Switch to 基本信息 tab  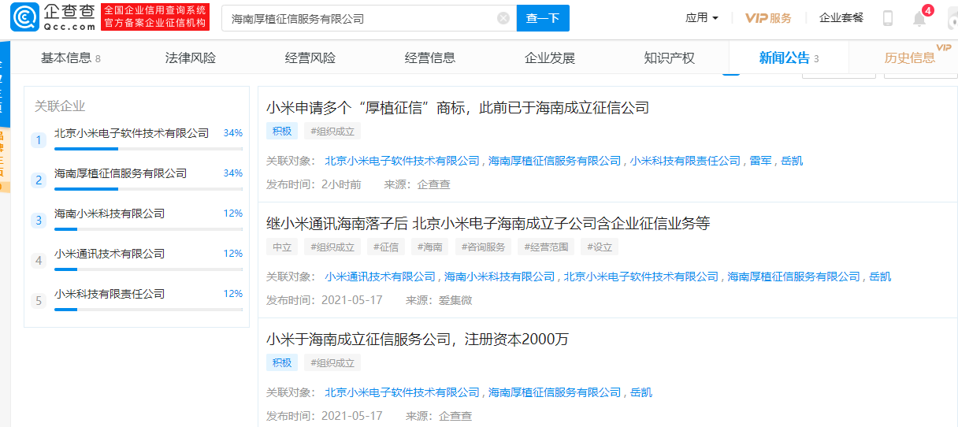(71, 58)
